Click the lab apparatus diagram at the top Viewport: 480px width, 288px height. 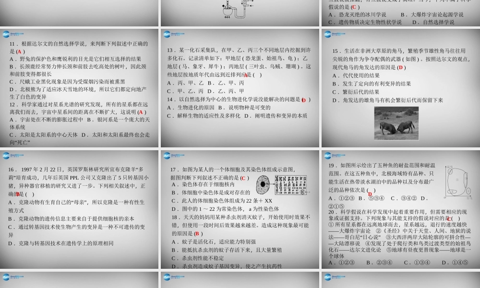[x=238, y=10]
